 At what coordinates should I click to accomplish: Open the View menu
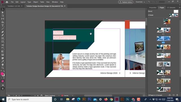pyautogui.click(x=48, y=2)
